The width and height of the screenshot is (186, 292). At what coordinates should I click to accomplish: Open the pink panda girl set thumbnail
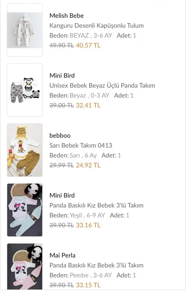[x=25, y=267]
